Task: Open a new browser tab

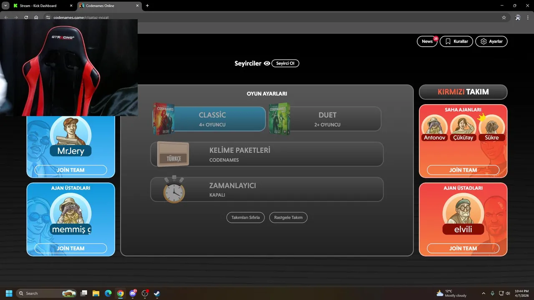Action: (147, 6)
